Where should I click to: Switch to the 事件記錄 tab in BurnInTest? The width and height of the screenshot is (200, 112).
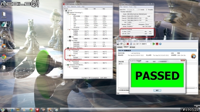132,47
